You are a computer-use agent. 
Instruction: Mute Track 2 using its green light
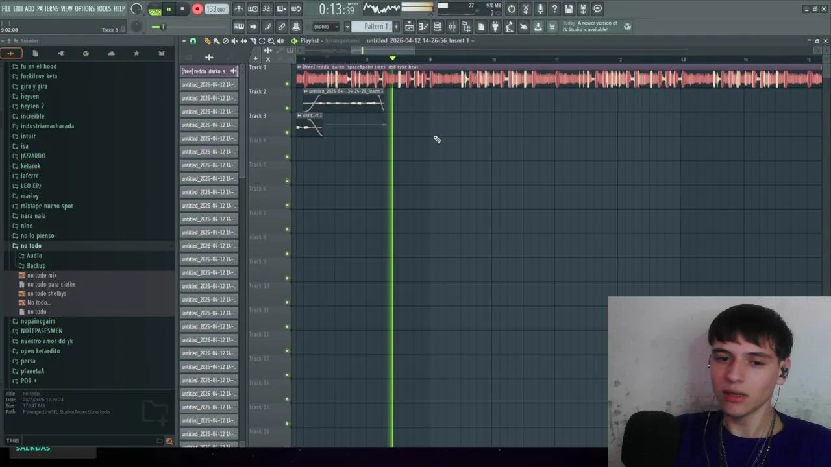(288, 108)
